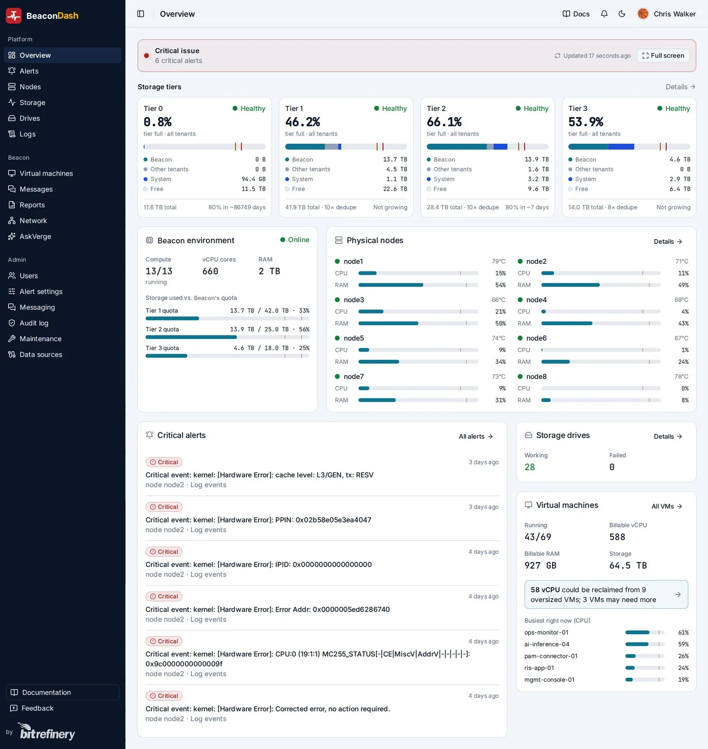Open Storage in the sidebar
Image resolution: width=708 pixels, height=749 pixels.
tap(62, 103)
